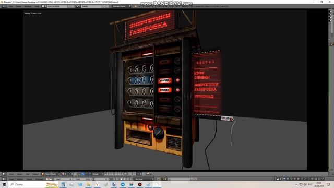Screen dimensions: 334x188
Task: Open the File menu
Action: [x=10, y=6]
